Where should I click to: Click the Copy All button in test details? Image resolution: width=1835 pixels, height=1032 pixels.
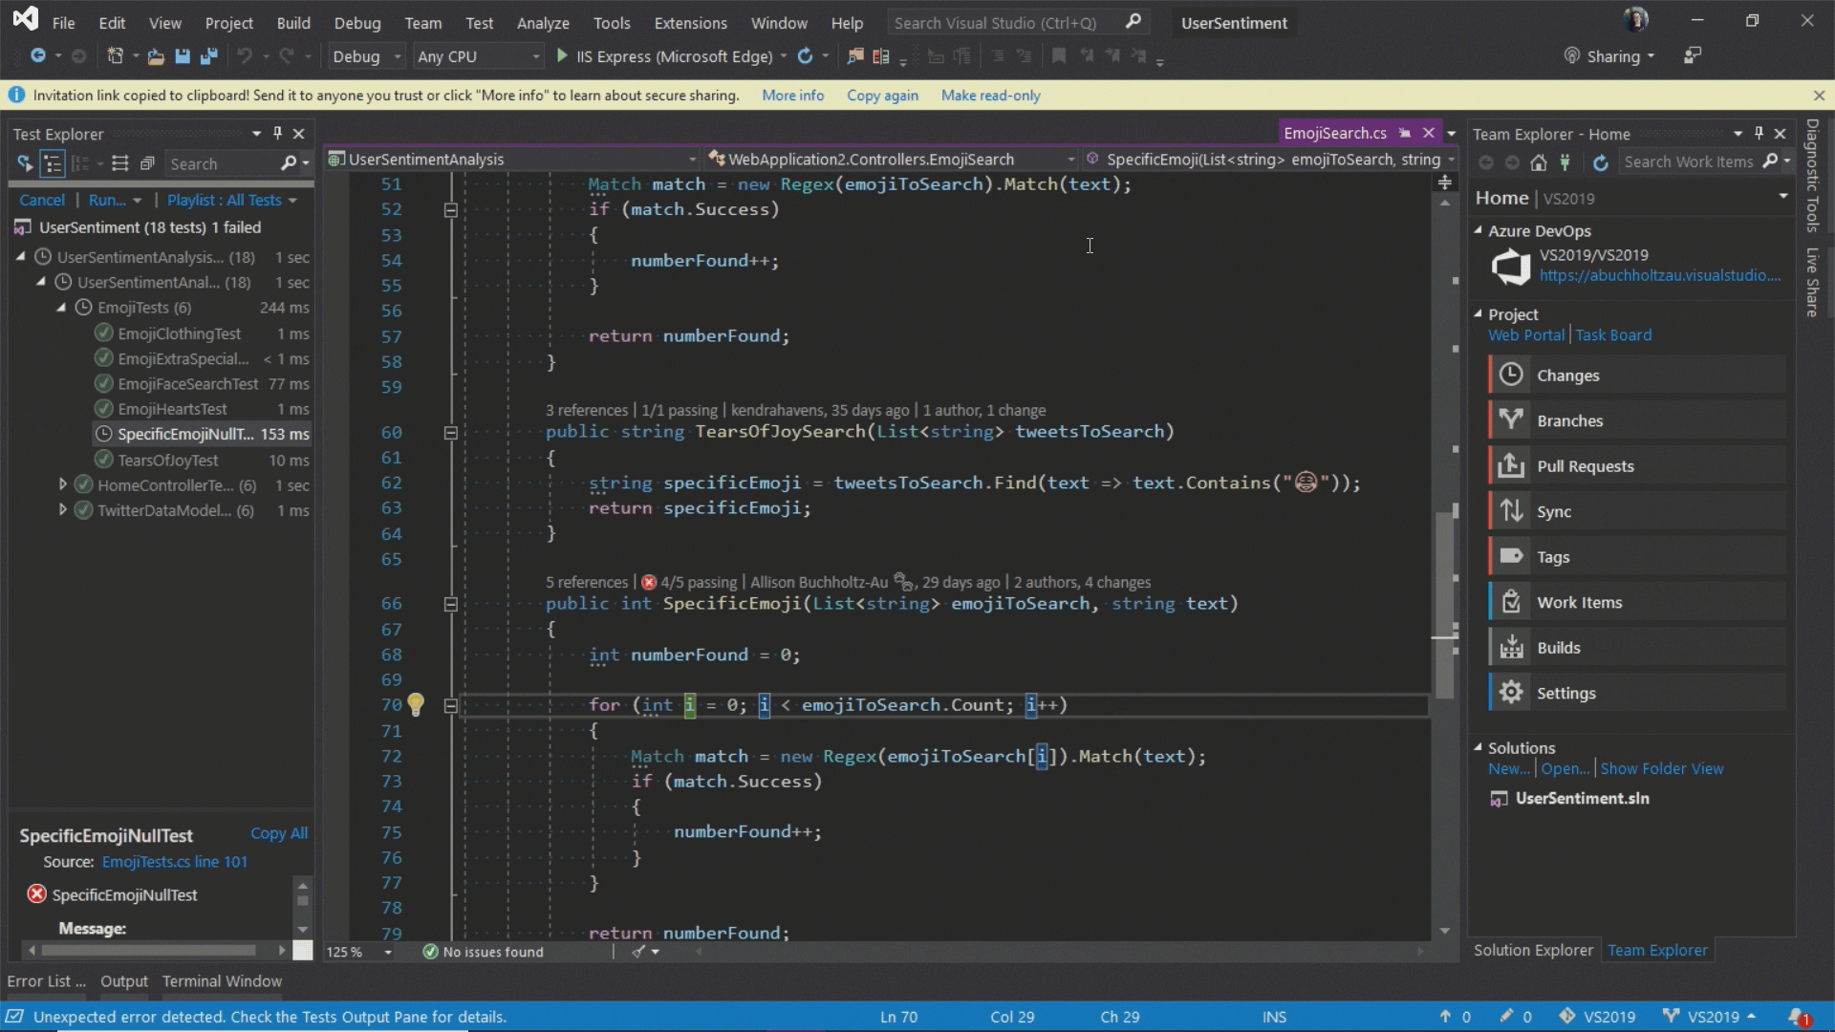[276, 833]
